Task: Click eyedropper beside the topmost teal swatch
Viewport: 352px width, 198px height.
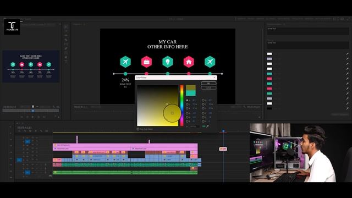Action: 347,74
